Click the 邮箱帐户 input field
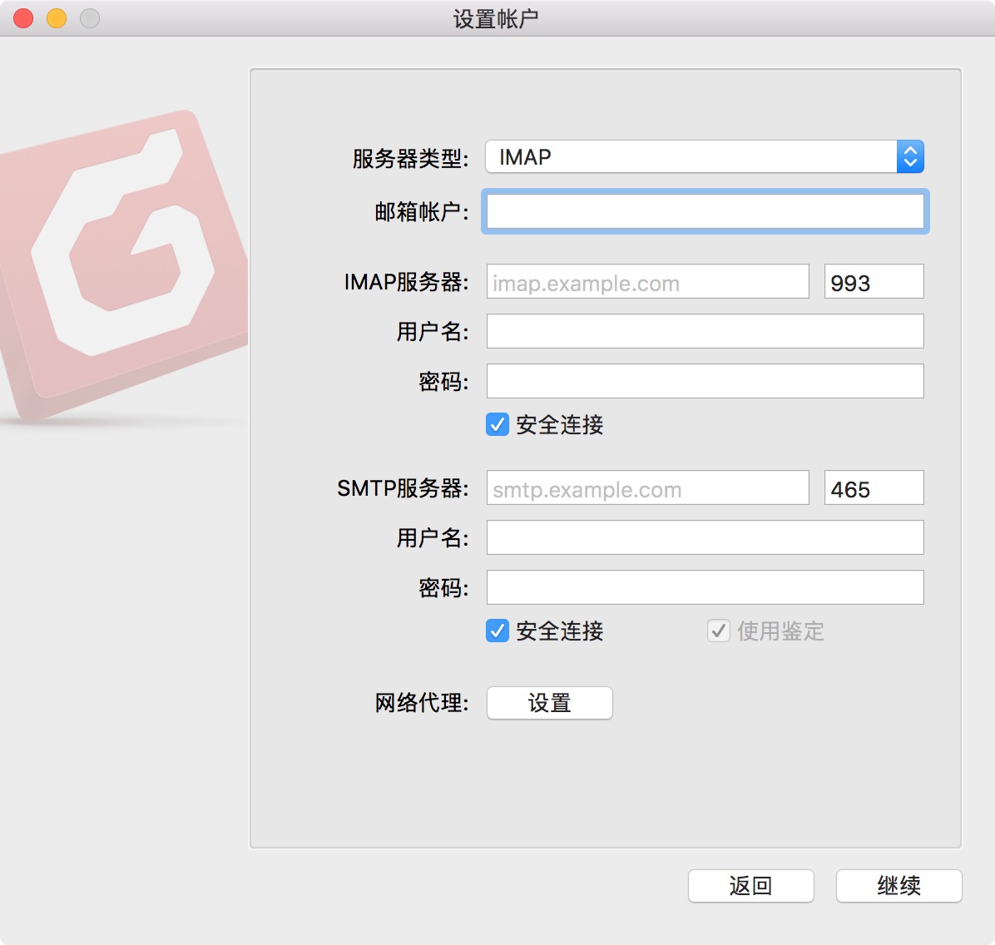 (705, 212)
